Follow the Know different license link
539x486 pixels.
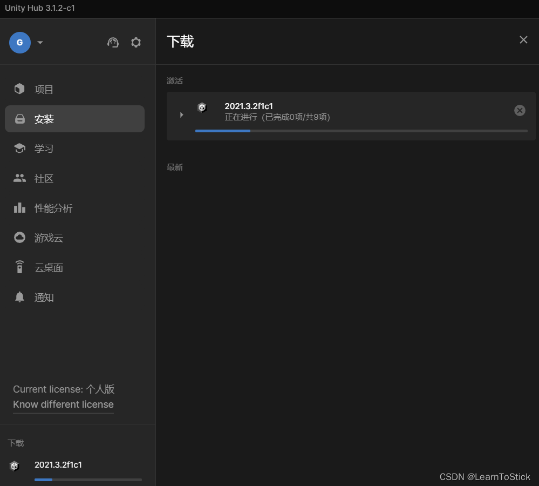click(x=63, y=404)
